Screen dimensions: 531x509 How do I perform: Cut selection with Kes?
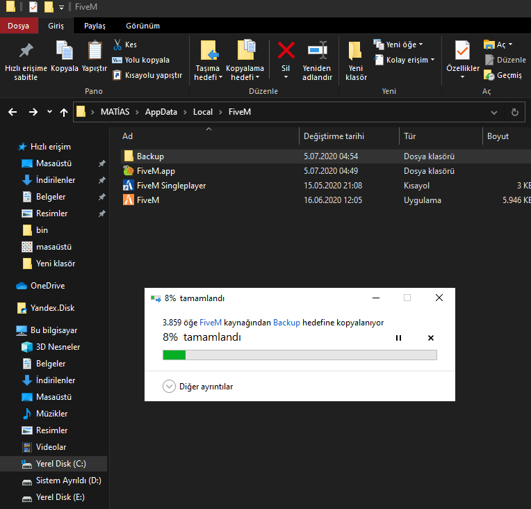coord(124,45)
